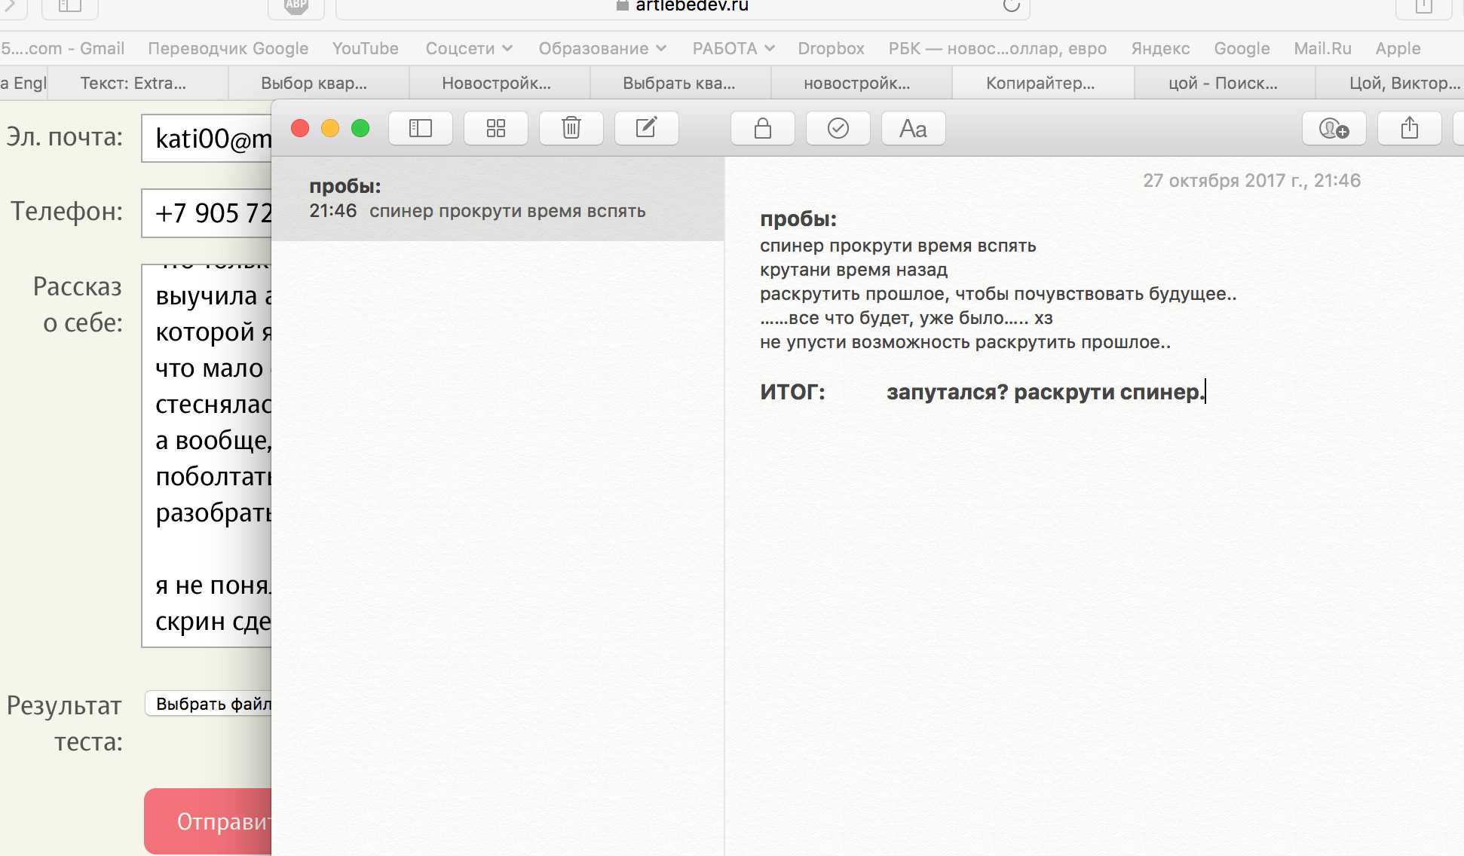
Task: Switch to the цой - Поиск tab
Action: point(1223,84)
